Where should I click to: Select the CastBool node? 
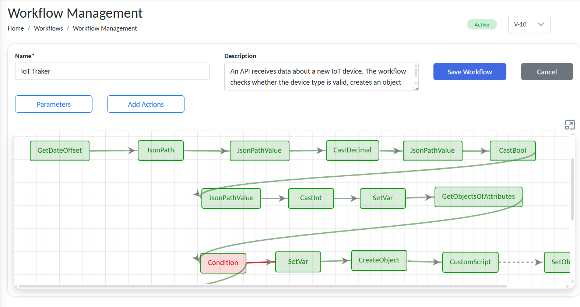[512, 151]
